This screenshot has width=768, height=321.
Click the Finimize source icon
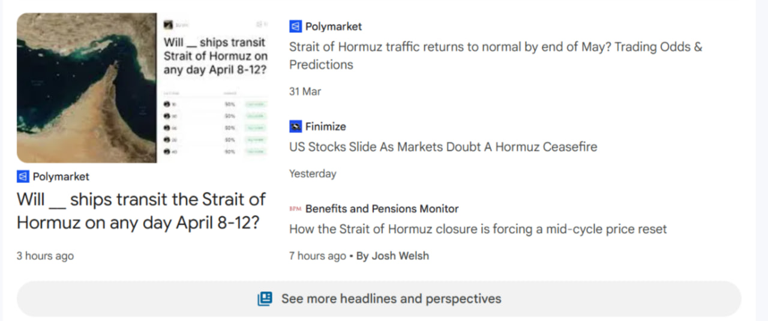pyautogui.click(x=295, y=126)
